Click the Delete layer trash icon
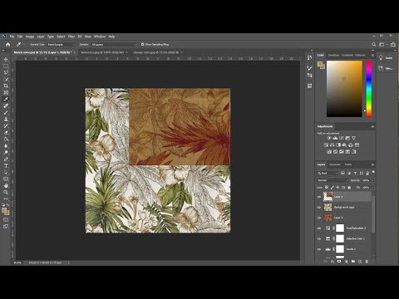Image resolution: width=399 pixels, height=299 pixels. click(367, 262)
